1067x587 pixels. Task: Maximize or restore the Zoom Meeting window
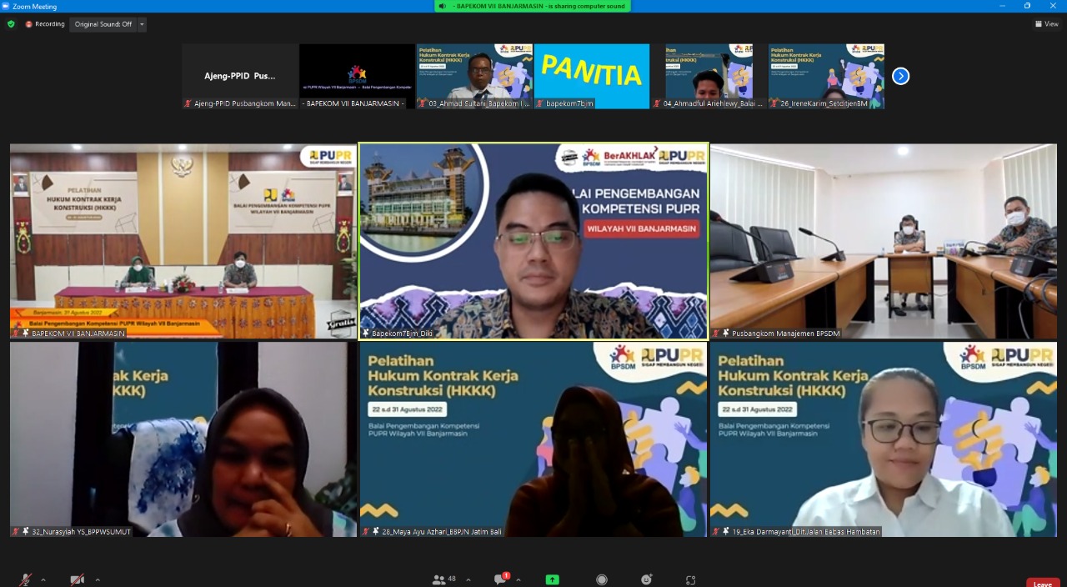coord(1027,6)
